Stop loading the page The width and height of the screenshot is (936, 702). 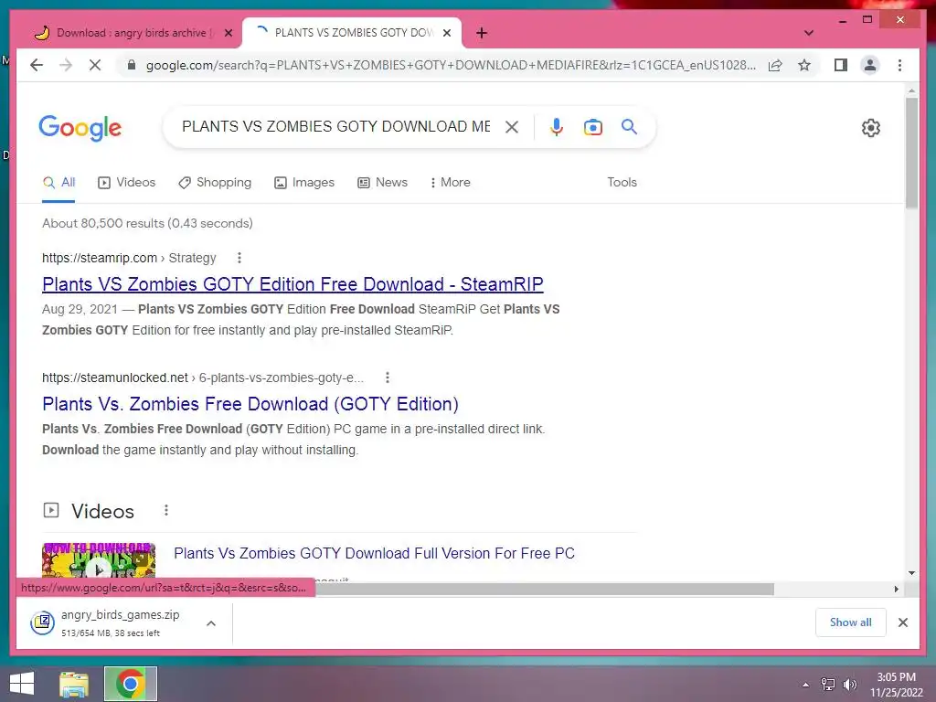(x=95, y=65)
